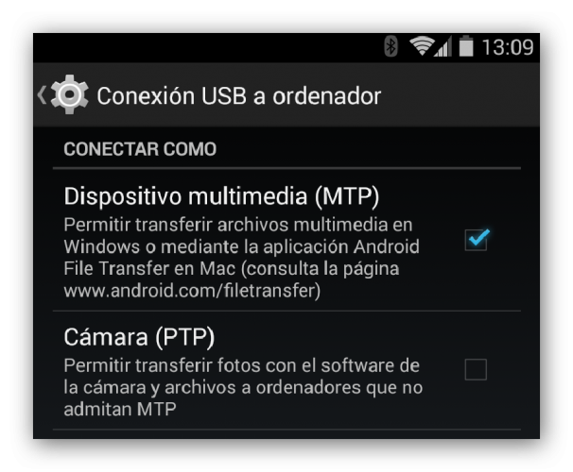Tap the Settings gear icon

(69, 94)
